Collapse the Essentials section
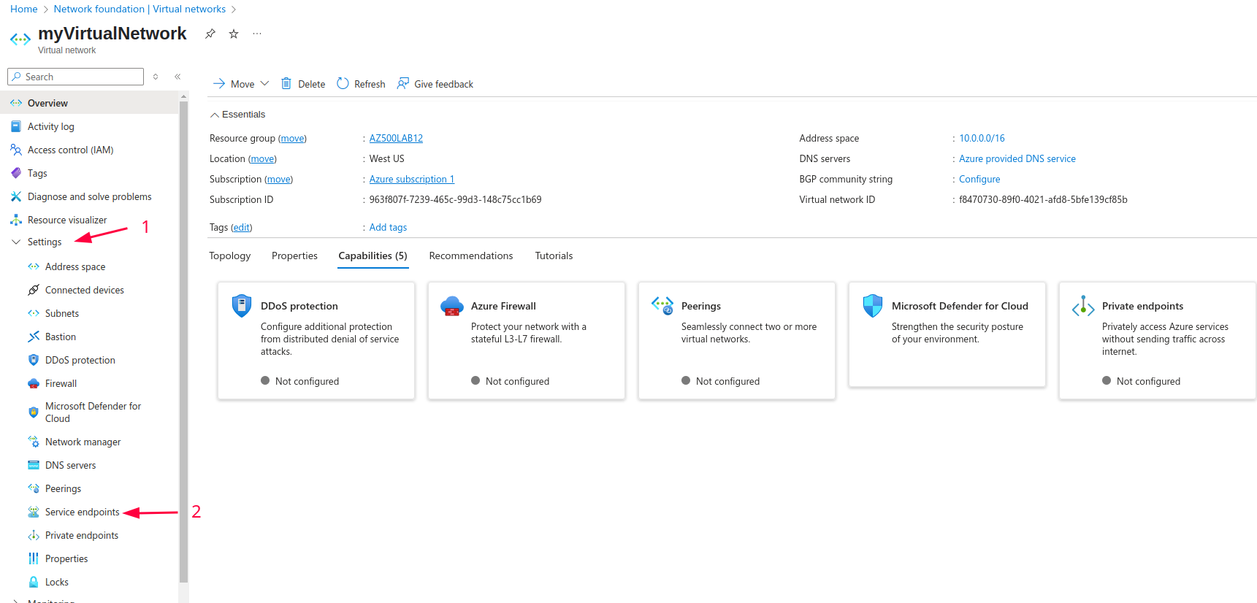 pyautogui.click(x=237, y=115)
